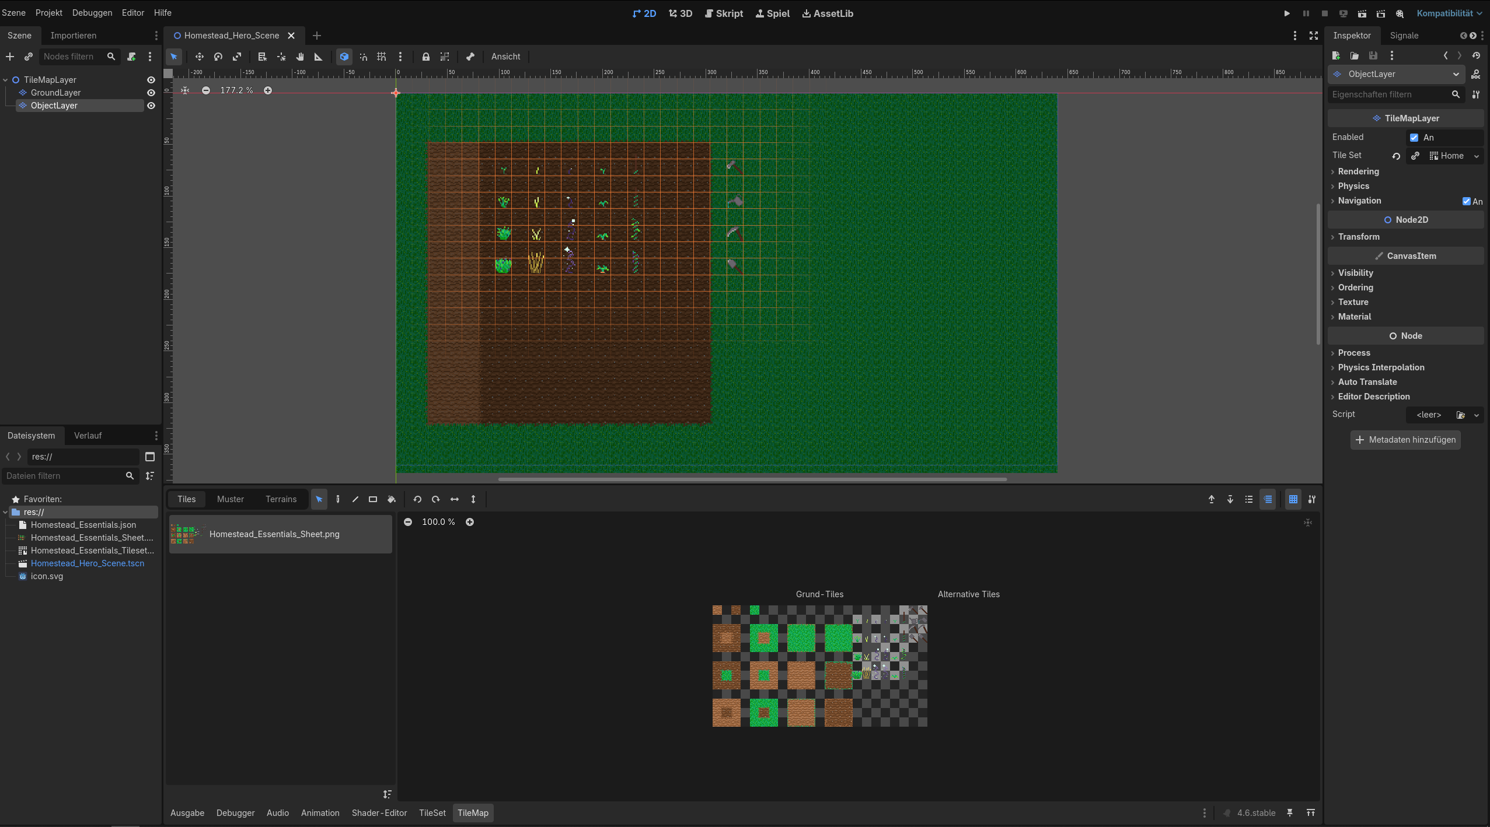Toggle the Navigation enabled checkbox
This screenshot has width=1490, height=827.
[x=1466, y=201]
